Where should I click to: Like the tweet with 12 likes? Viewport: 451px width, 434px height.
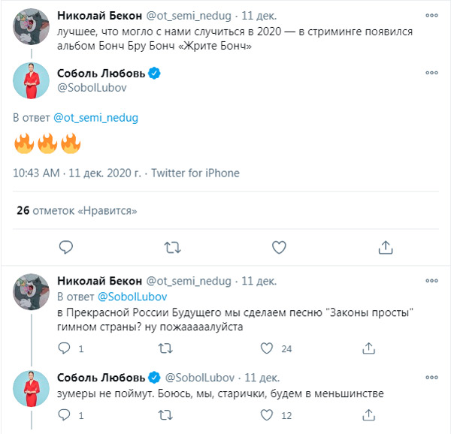[266, 414]
